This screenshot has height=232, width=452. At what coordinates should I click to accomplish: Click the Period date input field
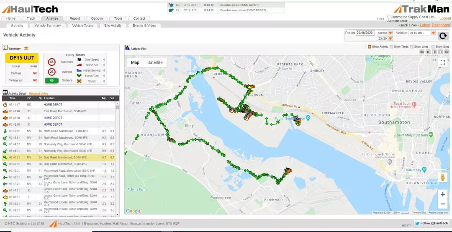[365, 33]
